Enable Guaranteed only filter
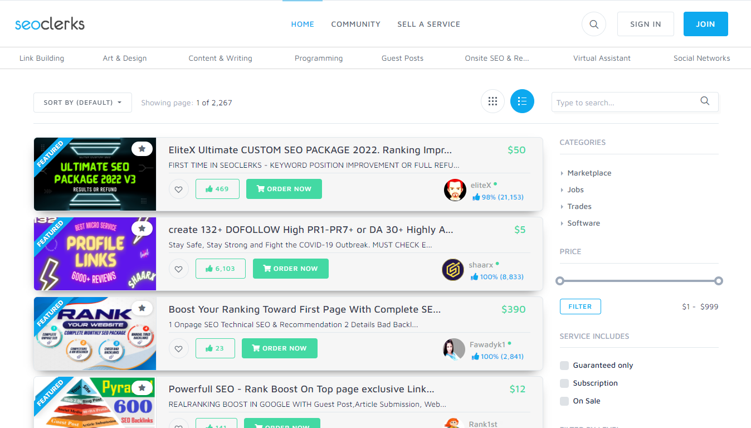 (x=564, y=366)
